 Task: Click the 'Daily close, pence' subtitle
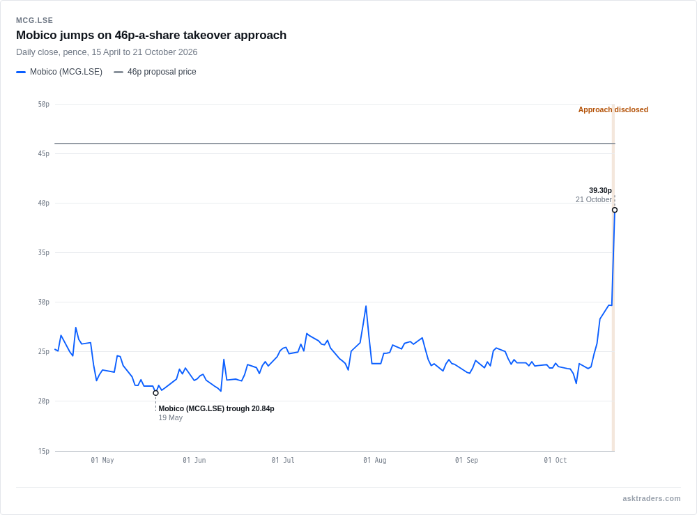click(107, 52)
